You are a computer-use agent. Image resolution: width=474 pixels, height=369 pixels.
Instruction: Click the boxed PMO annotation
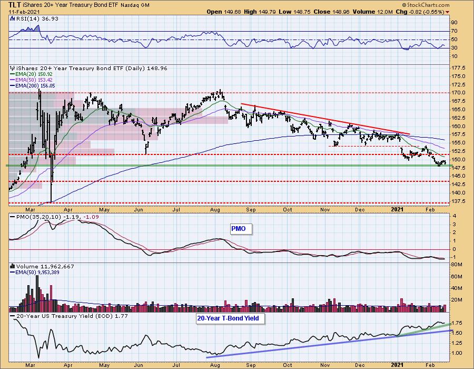(241, 229)
